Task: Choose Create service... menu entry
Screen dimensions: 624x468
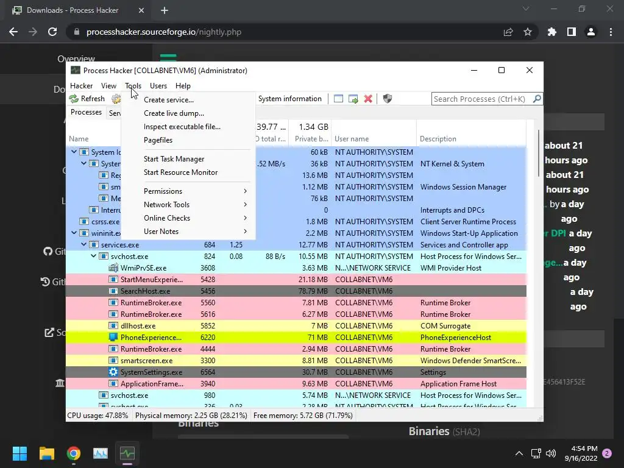Action: [x=188, y=100]
